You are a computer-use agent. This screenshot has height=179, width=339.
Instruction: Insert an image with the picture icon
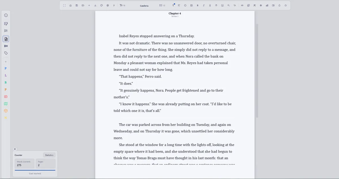pyautogui.click(x=222, y=5)
